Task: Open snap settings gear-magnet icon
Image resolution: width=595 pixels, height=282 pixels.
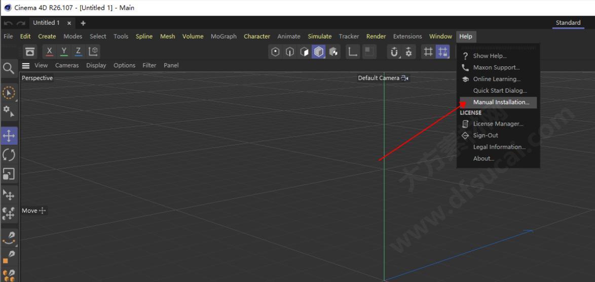Action: click(408, 52)
